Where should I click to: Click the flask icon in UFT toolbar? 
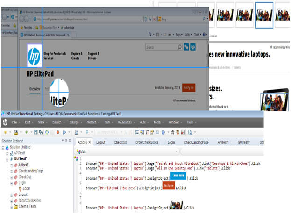click(x=76, y=132)
